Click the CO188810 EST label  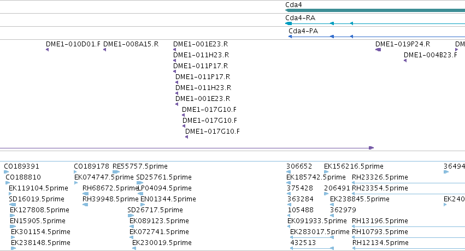(x=23, y=177)
